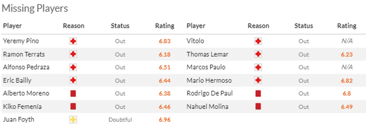Click Vitolo's injury cross icon
The height and width of the screenshot is (128, 366).
click(x=258, y=41)
